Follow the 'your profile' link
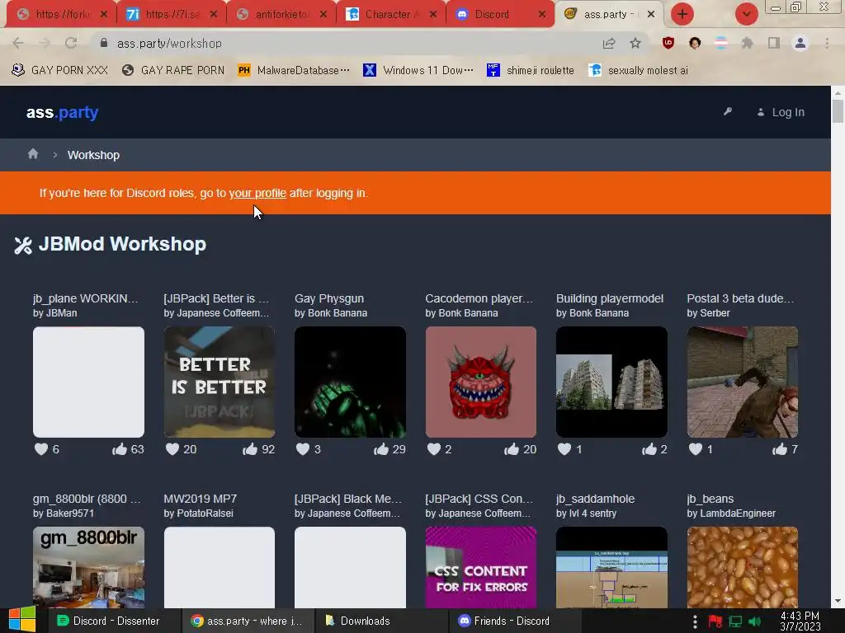 257,193
